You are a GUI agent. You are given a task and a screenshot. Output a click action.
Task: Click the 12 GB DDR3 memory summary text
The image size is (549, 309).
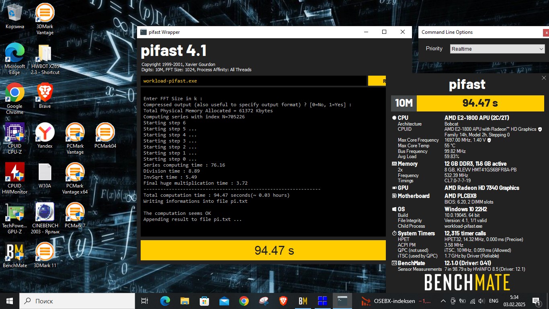click(475, 164)
